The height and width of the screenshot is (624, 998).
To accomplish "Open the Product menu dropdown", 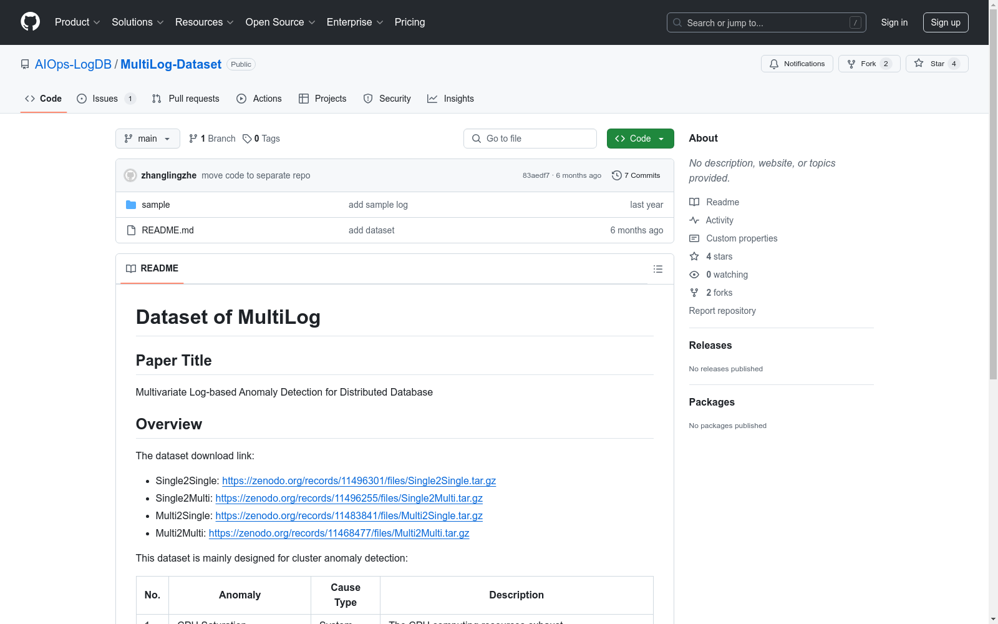I will (76, 22).
